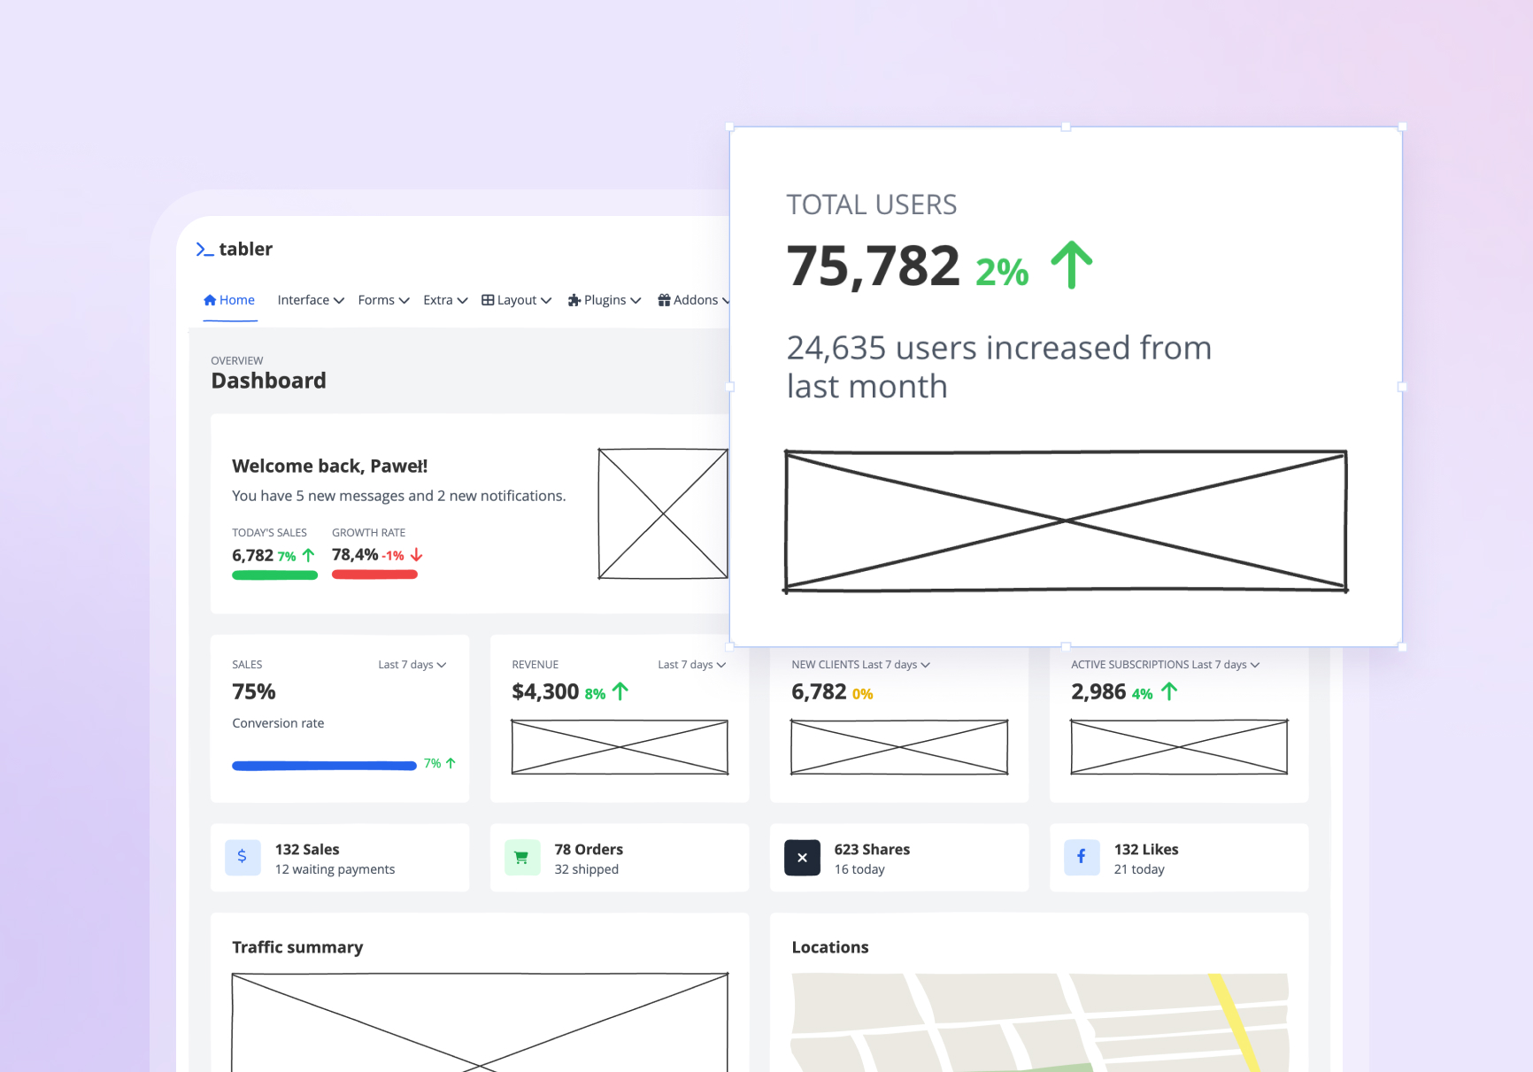Click the 0% New Clients change value
This screenshot has height=1072, width=1533.
[x=862, y=694]
